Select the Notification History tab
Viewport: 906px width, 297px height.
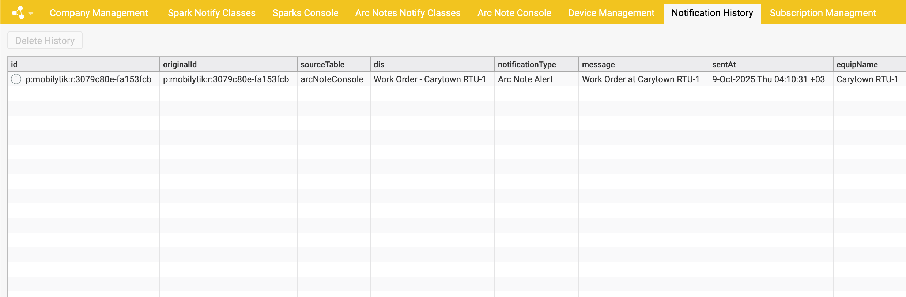click(x=712, y=13)
